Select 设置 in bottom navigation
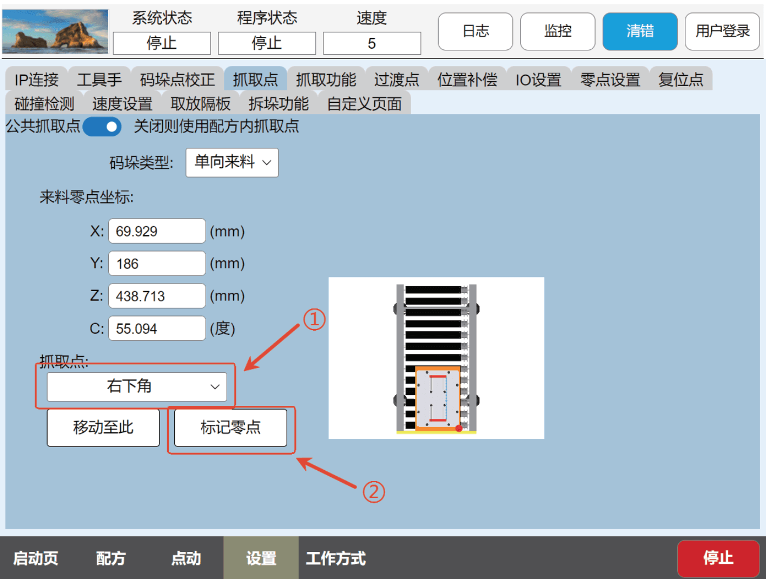The image size is (766, 579). pos(261,558)
